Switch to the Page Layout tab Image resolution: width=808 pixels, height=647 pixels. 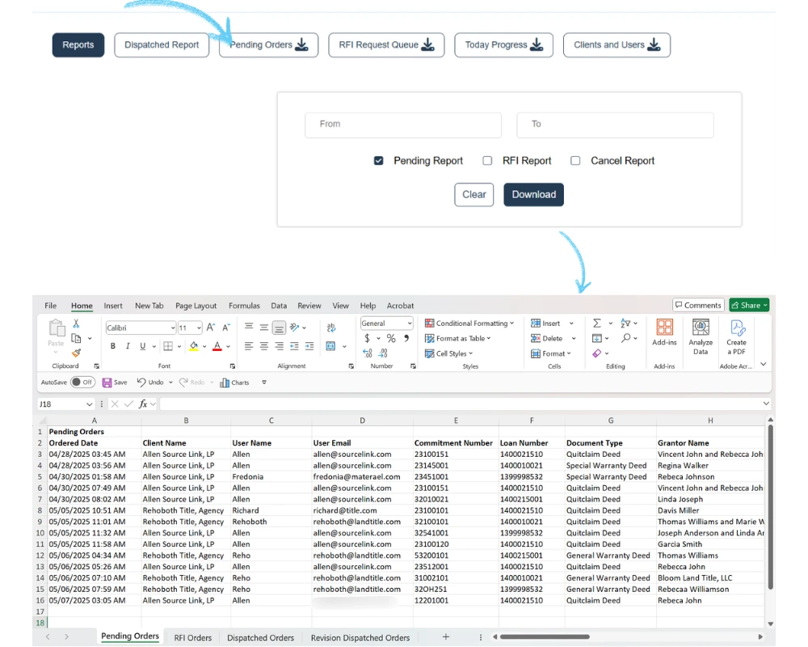tap(196, 306)
